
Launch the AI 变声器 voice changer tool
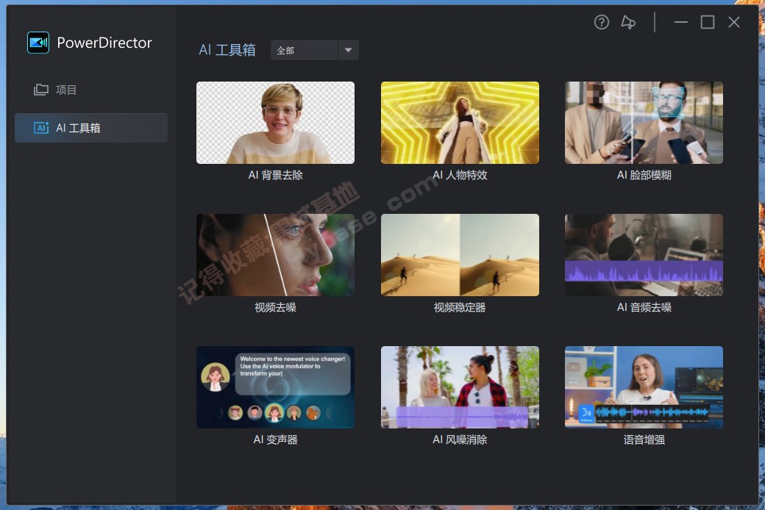(275, 387)
